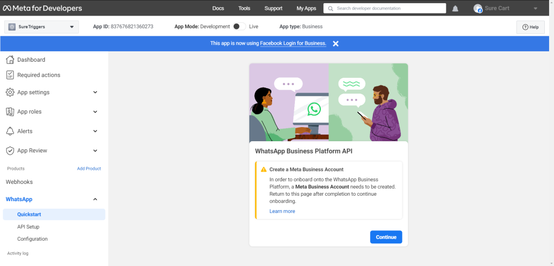Click the Sure Cart profile avatar

[478, 9]
